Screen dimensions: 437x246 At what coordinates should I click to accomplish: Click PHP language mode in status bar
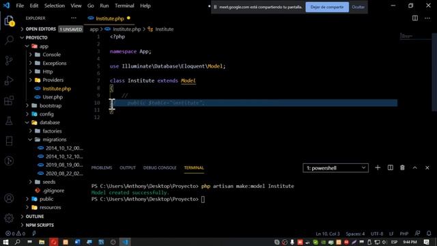coord(404,234)
